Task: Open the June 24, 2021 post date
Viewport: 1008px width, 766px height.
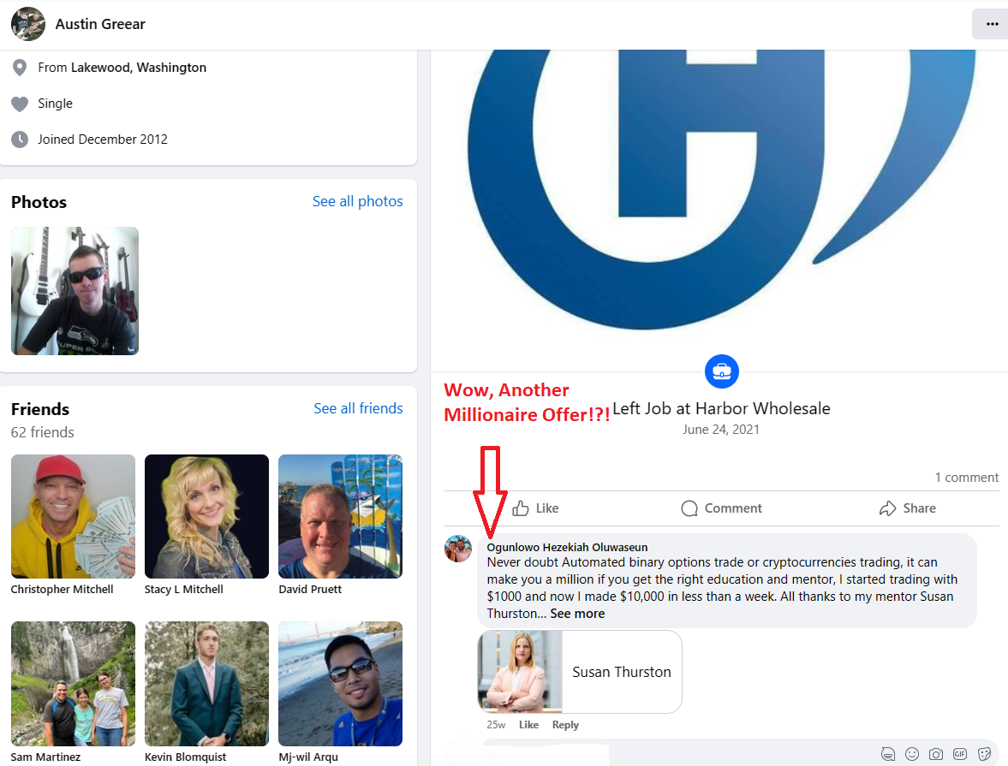Action: (x=721, y=430)
